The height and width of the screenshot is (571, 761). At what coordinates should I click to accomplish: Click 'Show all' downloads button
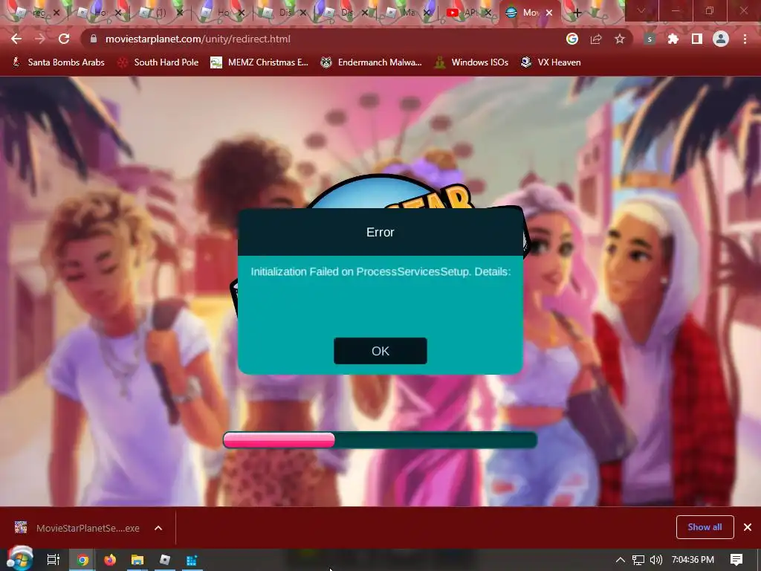(705, 527)
